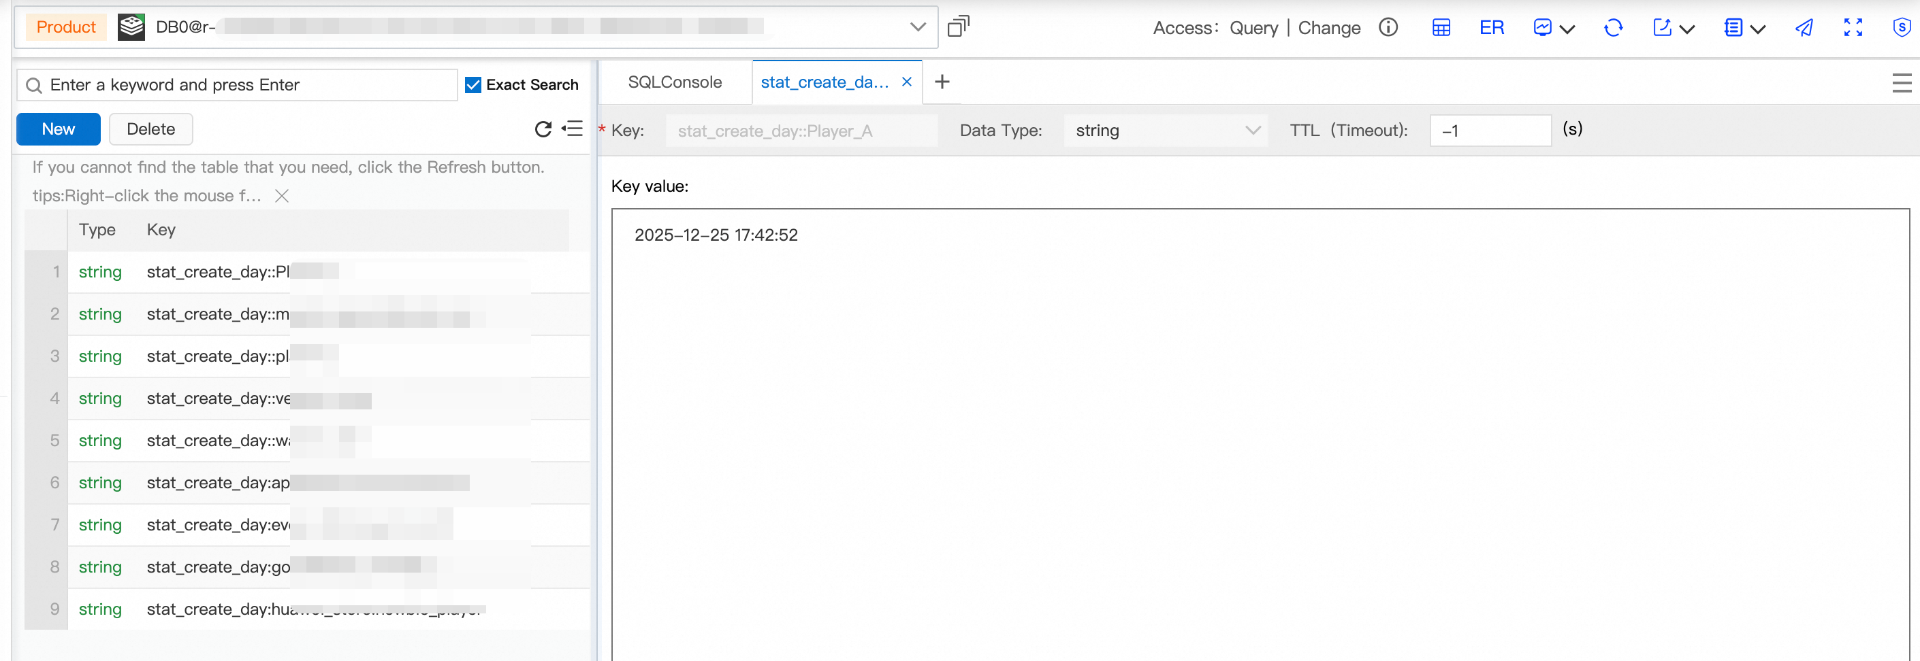
Task: Click the access info circle icon
Action: [1388, 27]
